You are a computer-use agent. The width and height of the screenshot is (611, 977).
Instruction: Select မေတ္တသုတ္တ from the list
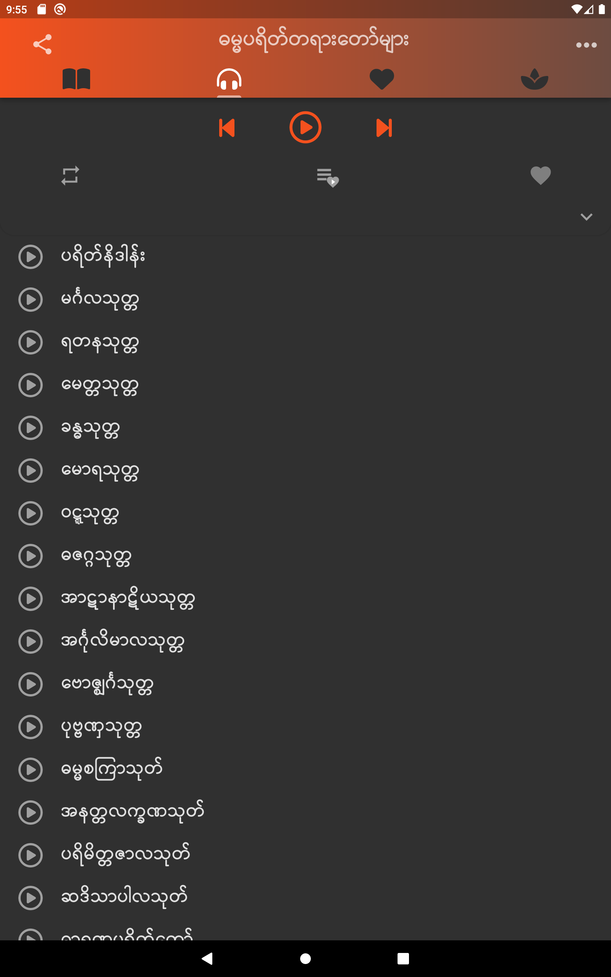pos(99,385)
